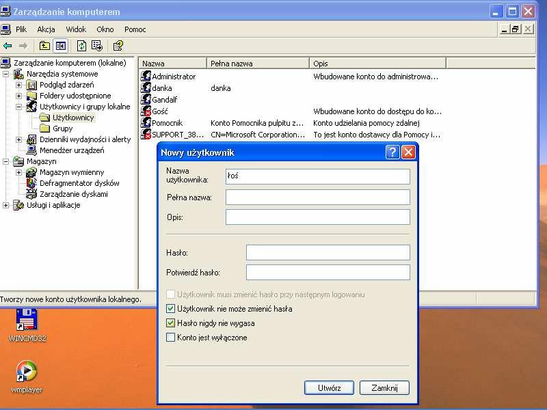Uncheck Użytkownik nie może zmienić hasła
This screenshot has height=410, width=547.
coord(170,309)
